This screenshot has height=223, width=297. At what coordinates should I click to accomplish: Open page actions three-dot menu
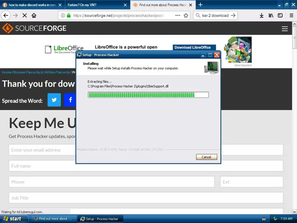click(178, 15)
